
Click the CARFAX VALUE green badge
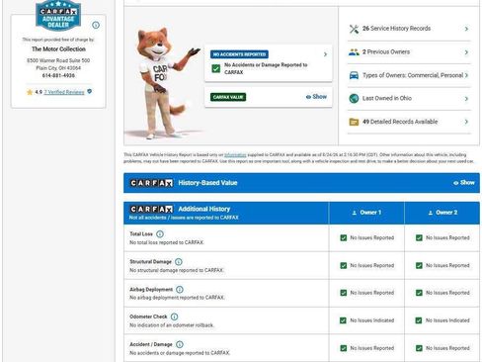228,97
